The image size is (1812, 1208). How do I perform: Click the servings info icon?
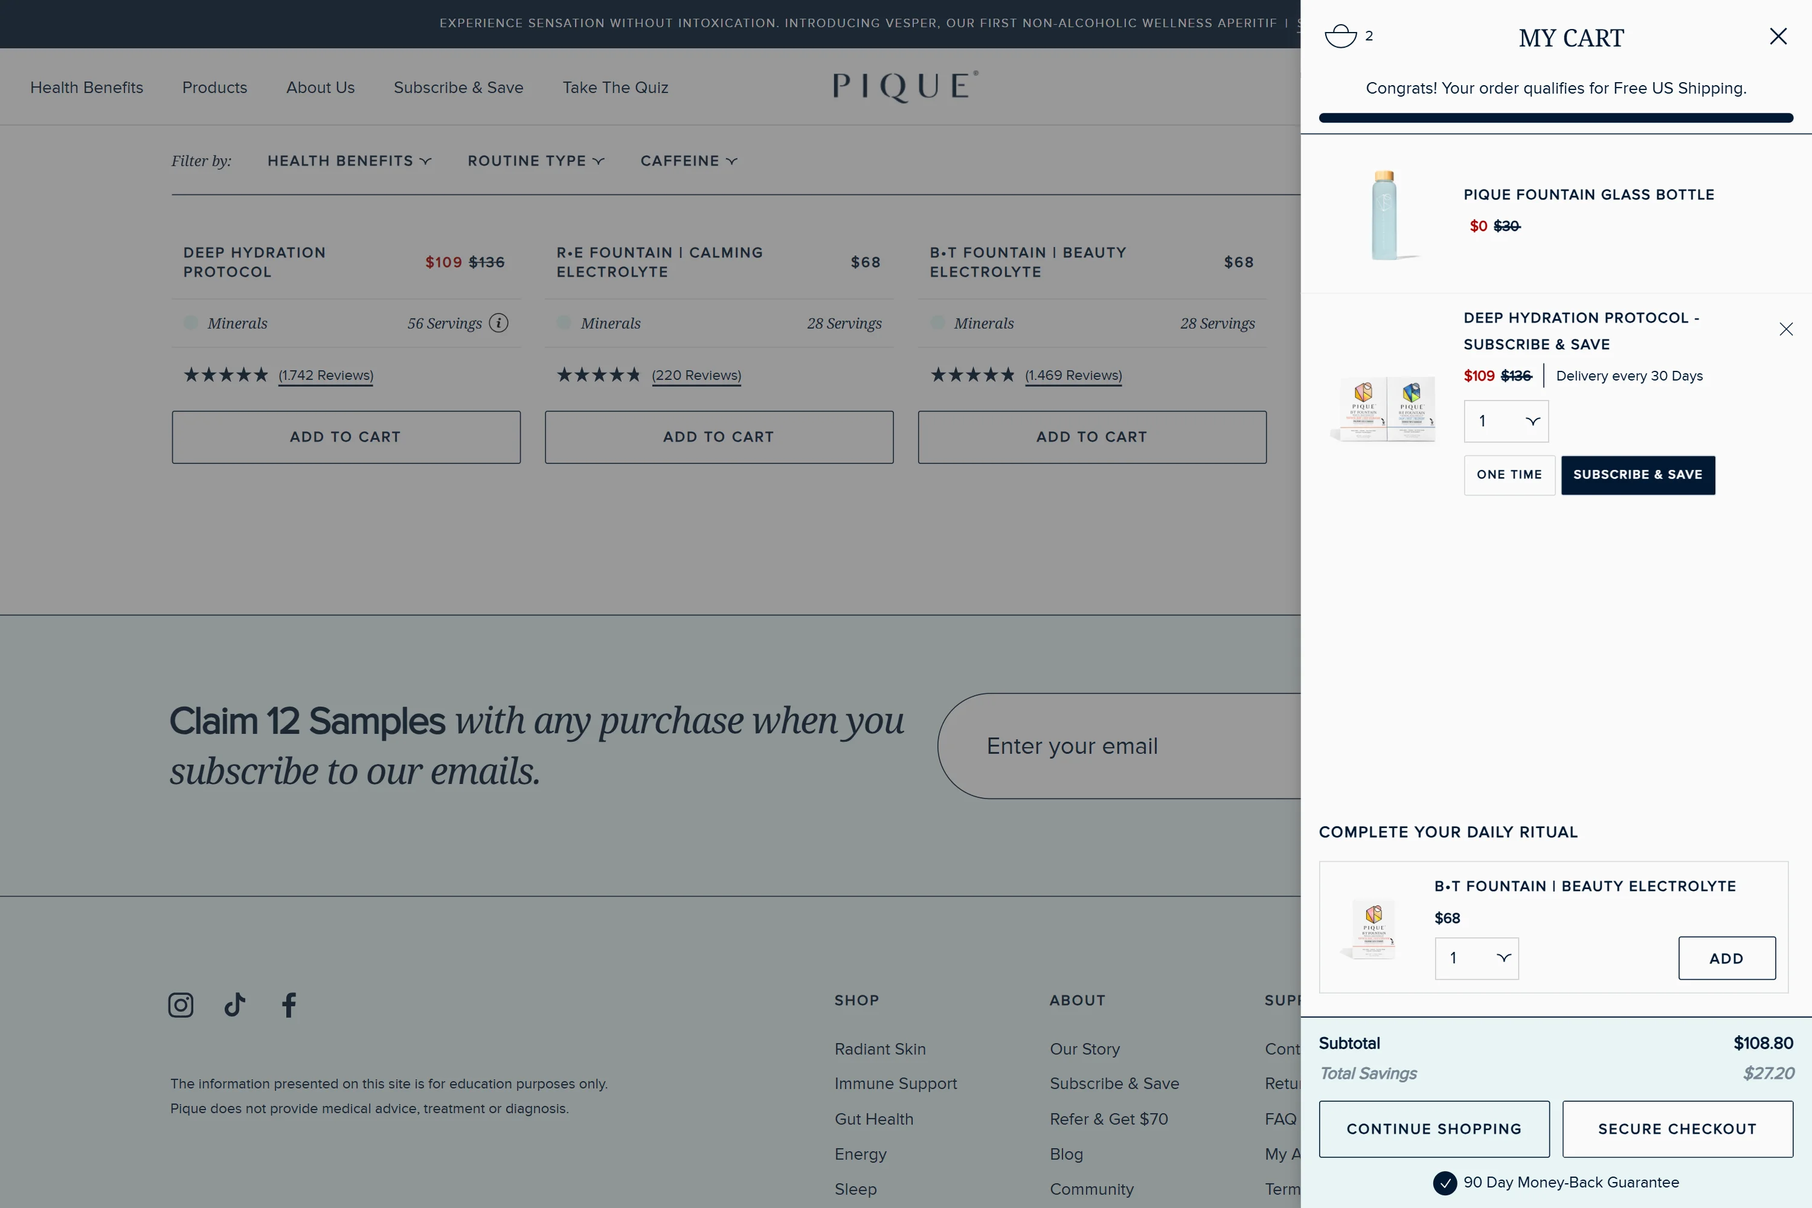[500, 323]
